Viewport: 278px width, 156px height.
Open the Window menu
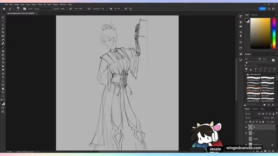point(63,4)
